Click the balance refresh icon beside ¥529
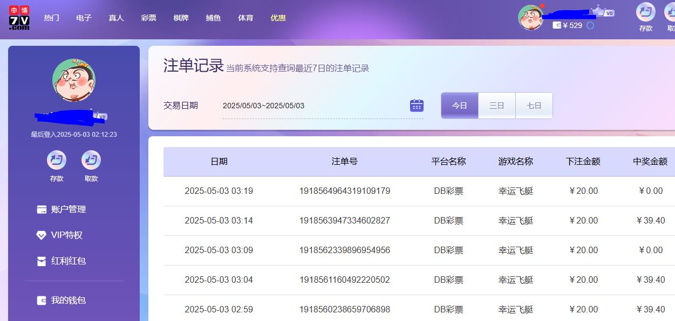Viewport: 675px width, 321px height. coord(590,25)
